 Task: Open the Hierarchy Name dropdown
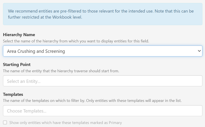coord(102,51)
